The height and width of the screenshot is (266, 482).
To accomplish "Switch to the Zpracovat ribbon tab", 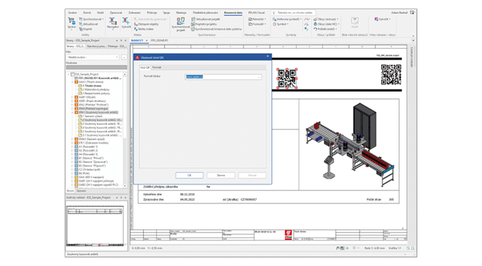I will [116, 12].
